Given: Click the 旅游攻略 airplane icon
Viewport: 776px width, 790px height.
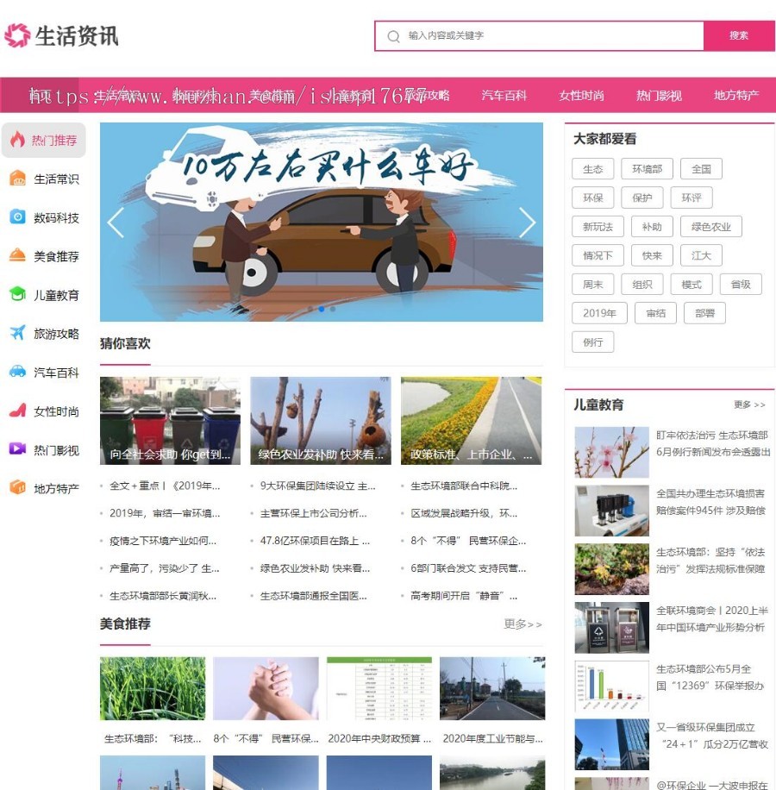Looking at the screenshot, I should click(17, 333).
